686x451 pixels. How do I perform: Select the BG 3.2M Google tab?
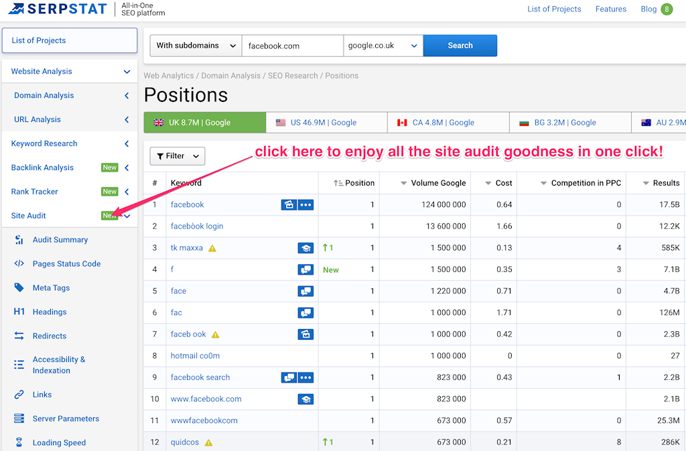click(x=571, y=123)
